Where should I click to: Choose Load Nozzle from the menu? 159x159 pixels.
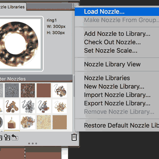(x=117, y=12)
